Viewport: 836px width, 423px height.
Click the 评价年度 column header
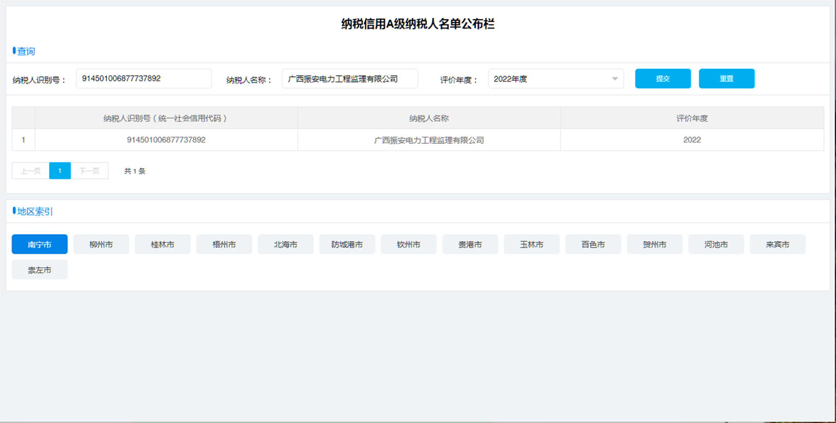click(692, 118)
